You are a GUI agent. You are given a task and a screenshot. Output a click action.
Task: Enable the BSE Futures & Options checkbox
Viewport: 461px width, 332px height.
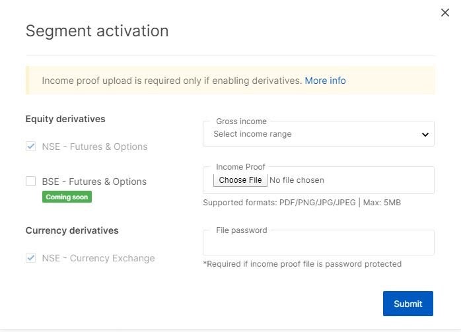(30, 182)
